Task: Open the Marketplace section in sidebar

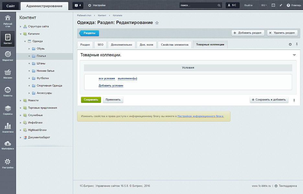Action: [x=7, y=145]
